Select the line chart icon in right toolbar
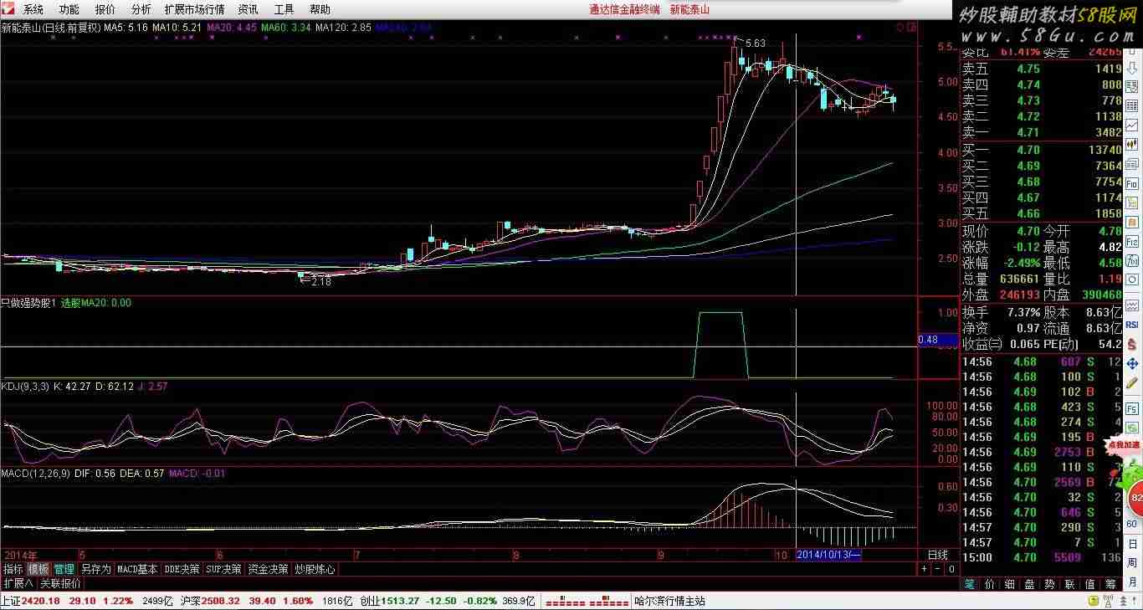Screen dimensions: 1143x610 [1132, 126]
